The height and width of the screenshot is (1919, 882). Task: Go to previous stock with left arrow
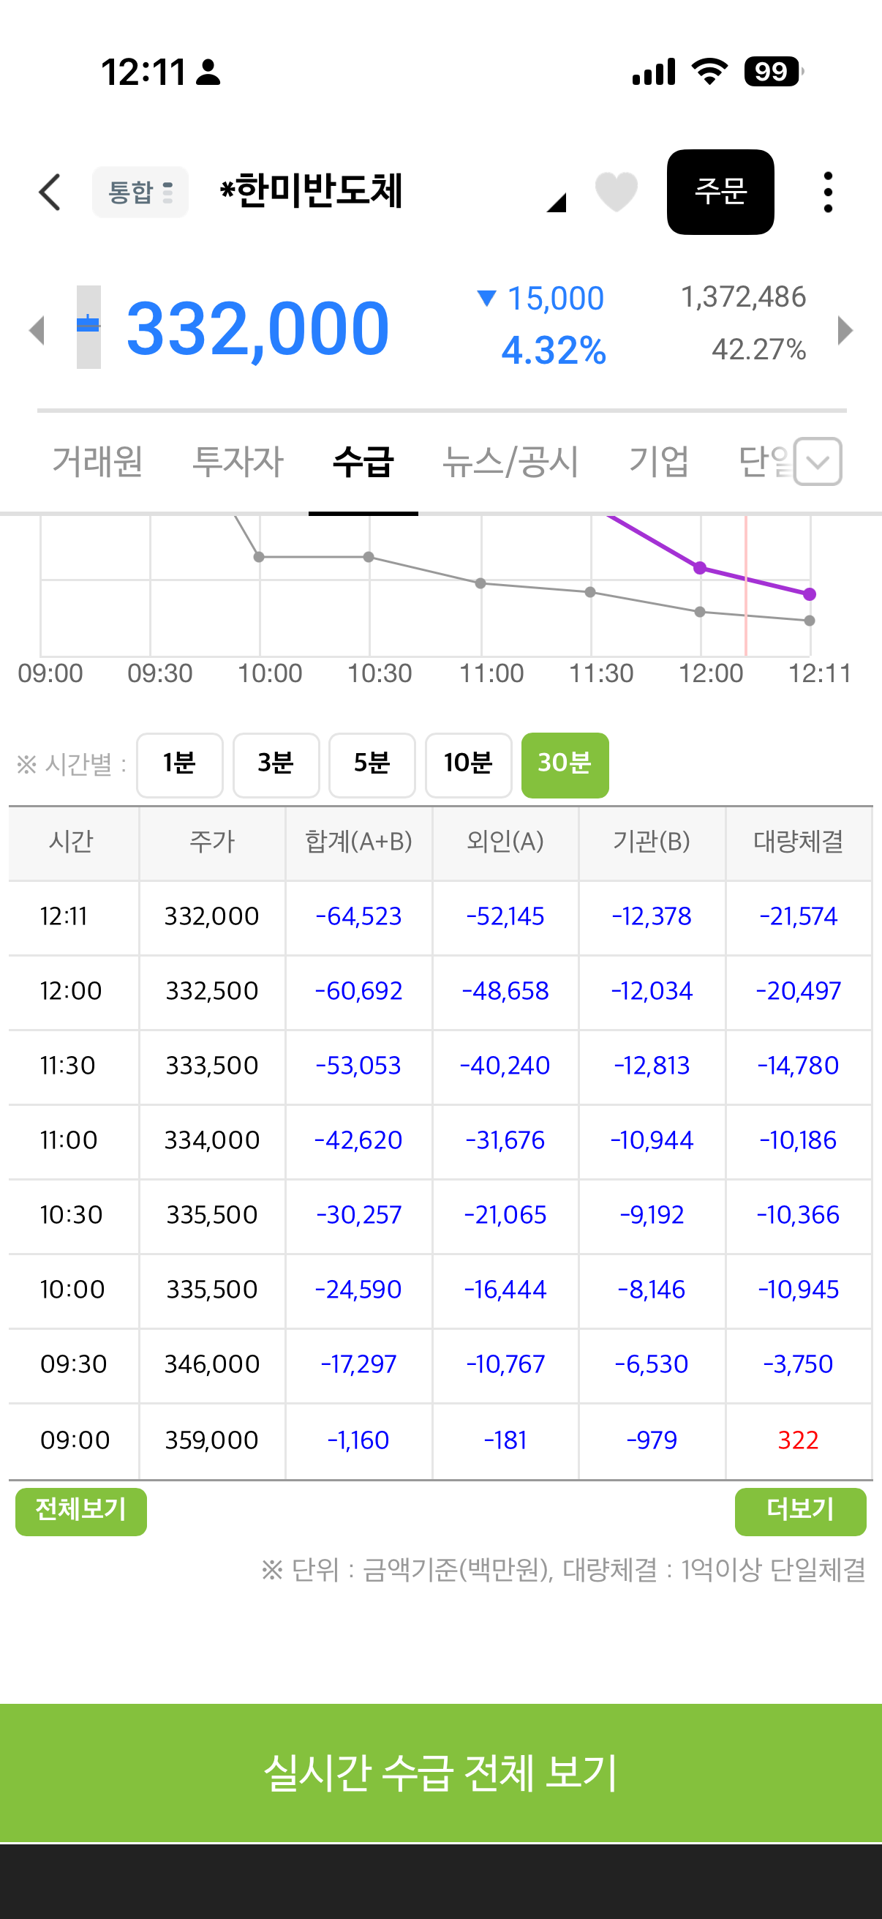[x=37, y=330]
